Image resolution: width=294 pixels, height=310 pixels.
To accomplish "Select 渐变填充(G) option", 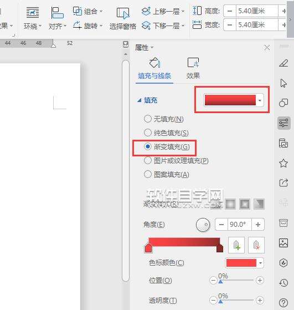I will (x=167, y=147).
